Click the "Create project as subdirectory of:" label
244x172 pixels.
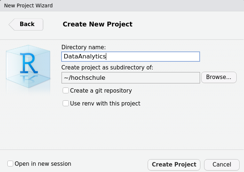coord(107,67)
